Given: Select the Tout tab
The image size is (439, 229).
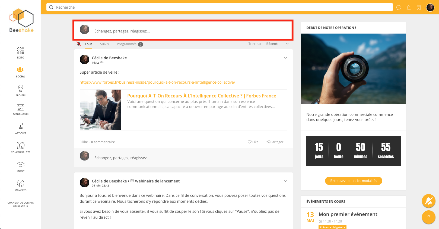Looking at the screenshot, I should pos(88,44).
